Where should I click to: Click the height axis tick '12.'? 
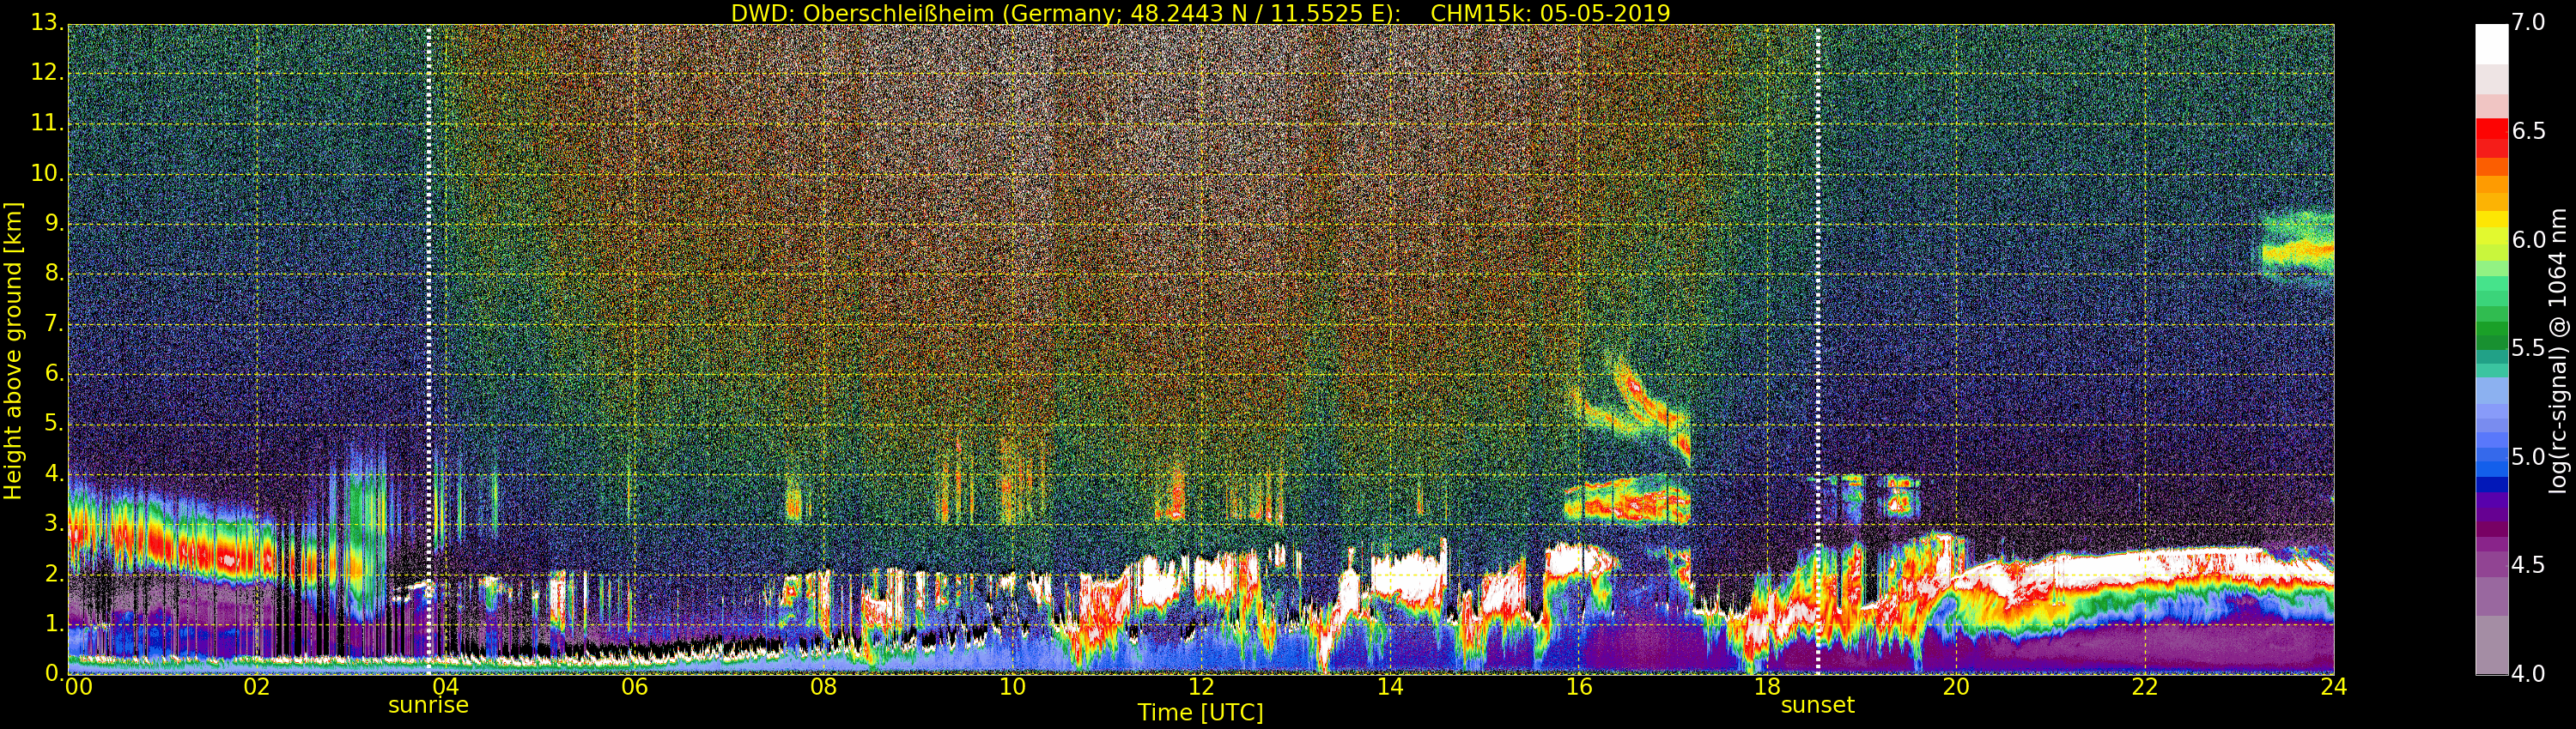pyautogui.click(x=48, y=73)
